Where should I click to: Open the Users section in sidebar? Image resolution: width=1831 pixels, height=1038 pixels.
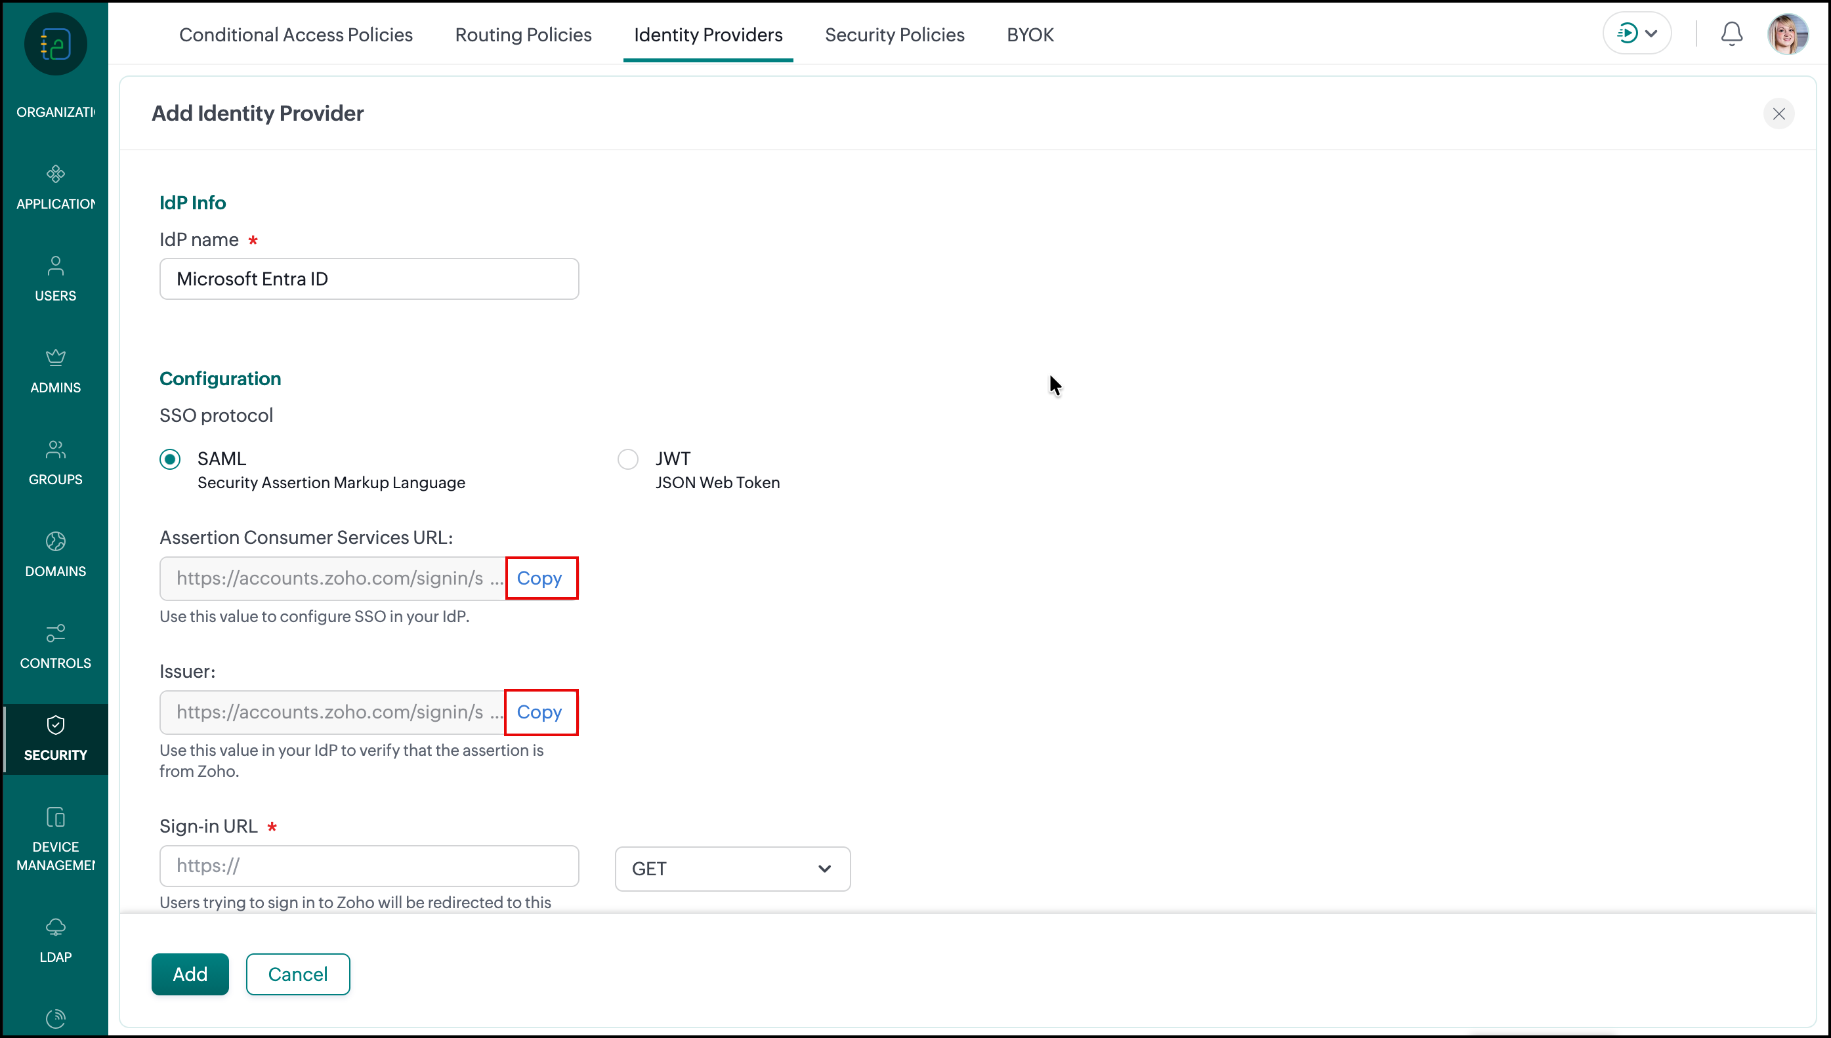click(x=56, y=279)
